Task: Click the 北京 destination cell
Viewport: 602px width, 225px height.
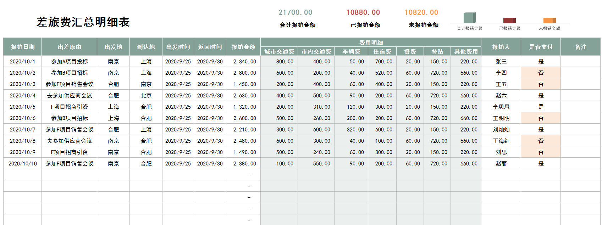Action: pyautogui.click(x=146, y=95)
